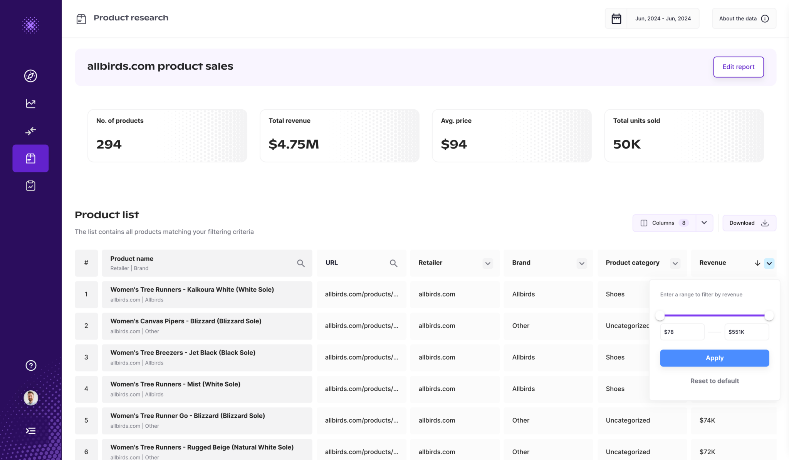This screenshot has height=460, width=789.
Task: Expand sidebar with the bottom menu icon
Action: 30,431
